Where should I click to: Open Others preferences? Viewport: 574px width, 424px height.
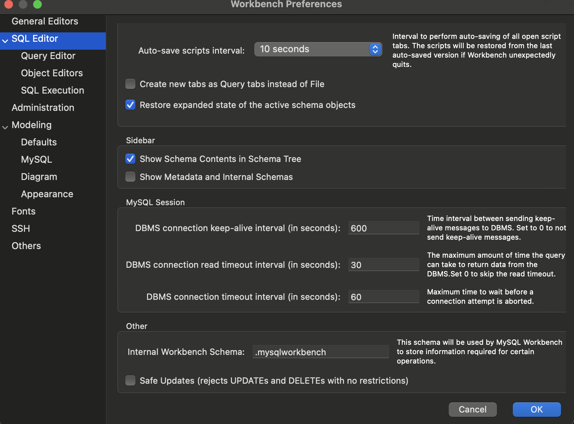pyautogui.click(x=26, y=246)
